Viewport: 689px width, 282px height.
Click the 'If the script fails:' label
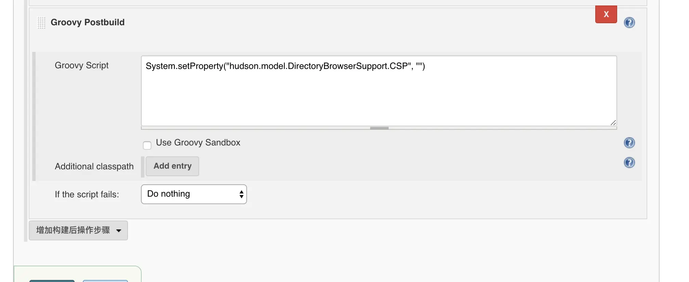pyautogui.click(x=87, y=195)
